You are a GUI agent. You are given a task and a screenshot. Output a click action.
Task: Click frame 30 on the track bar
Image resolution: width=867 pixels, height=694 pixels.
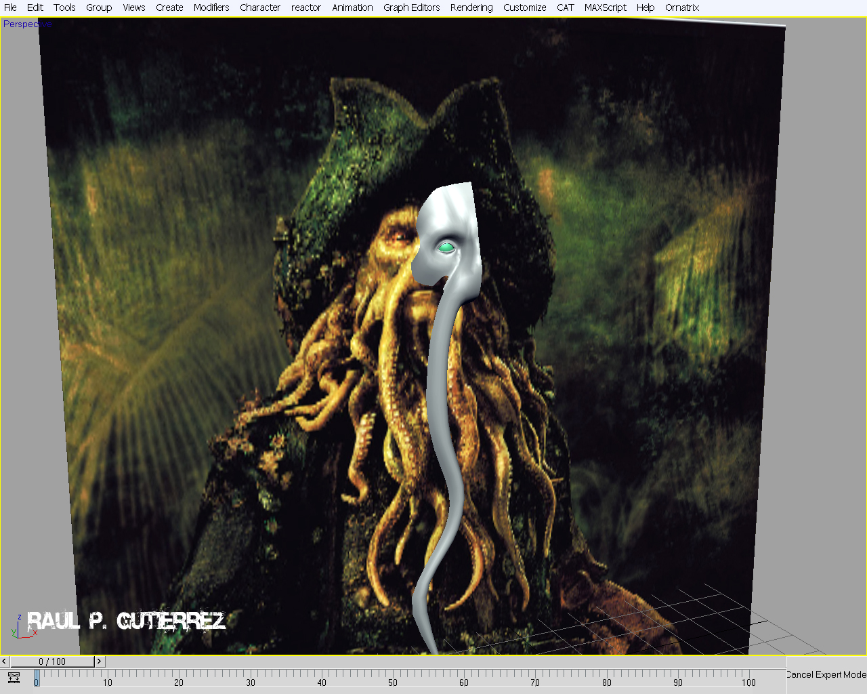click(251, 682)
